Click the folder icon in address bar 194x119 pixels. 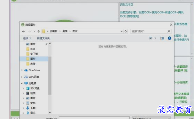pos(44,31)
